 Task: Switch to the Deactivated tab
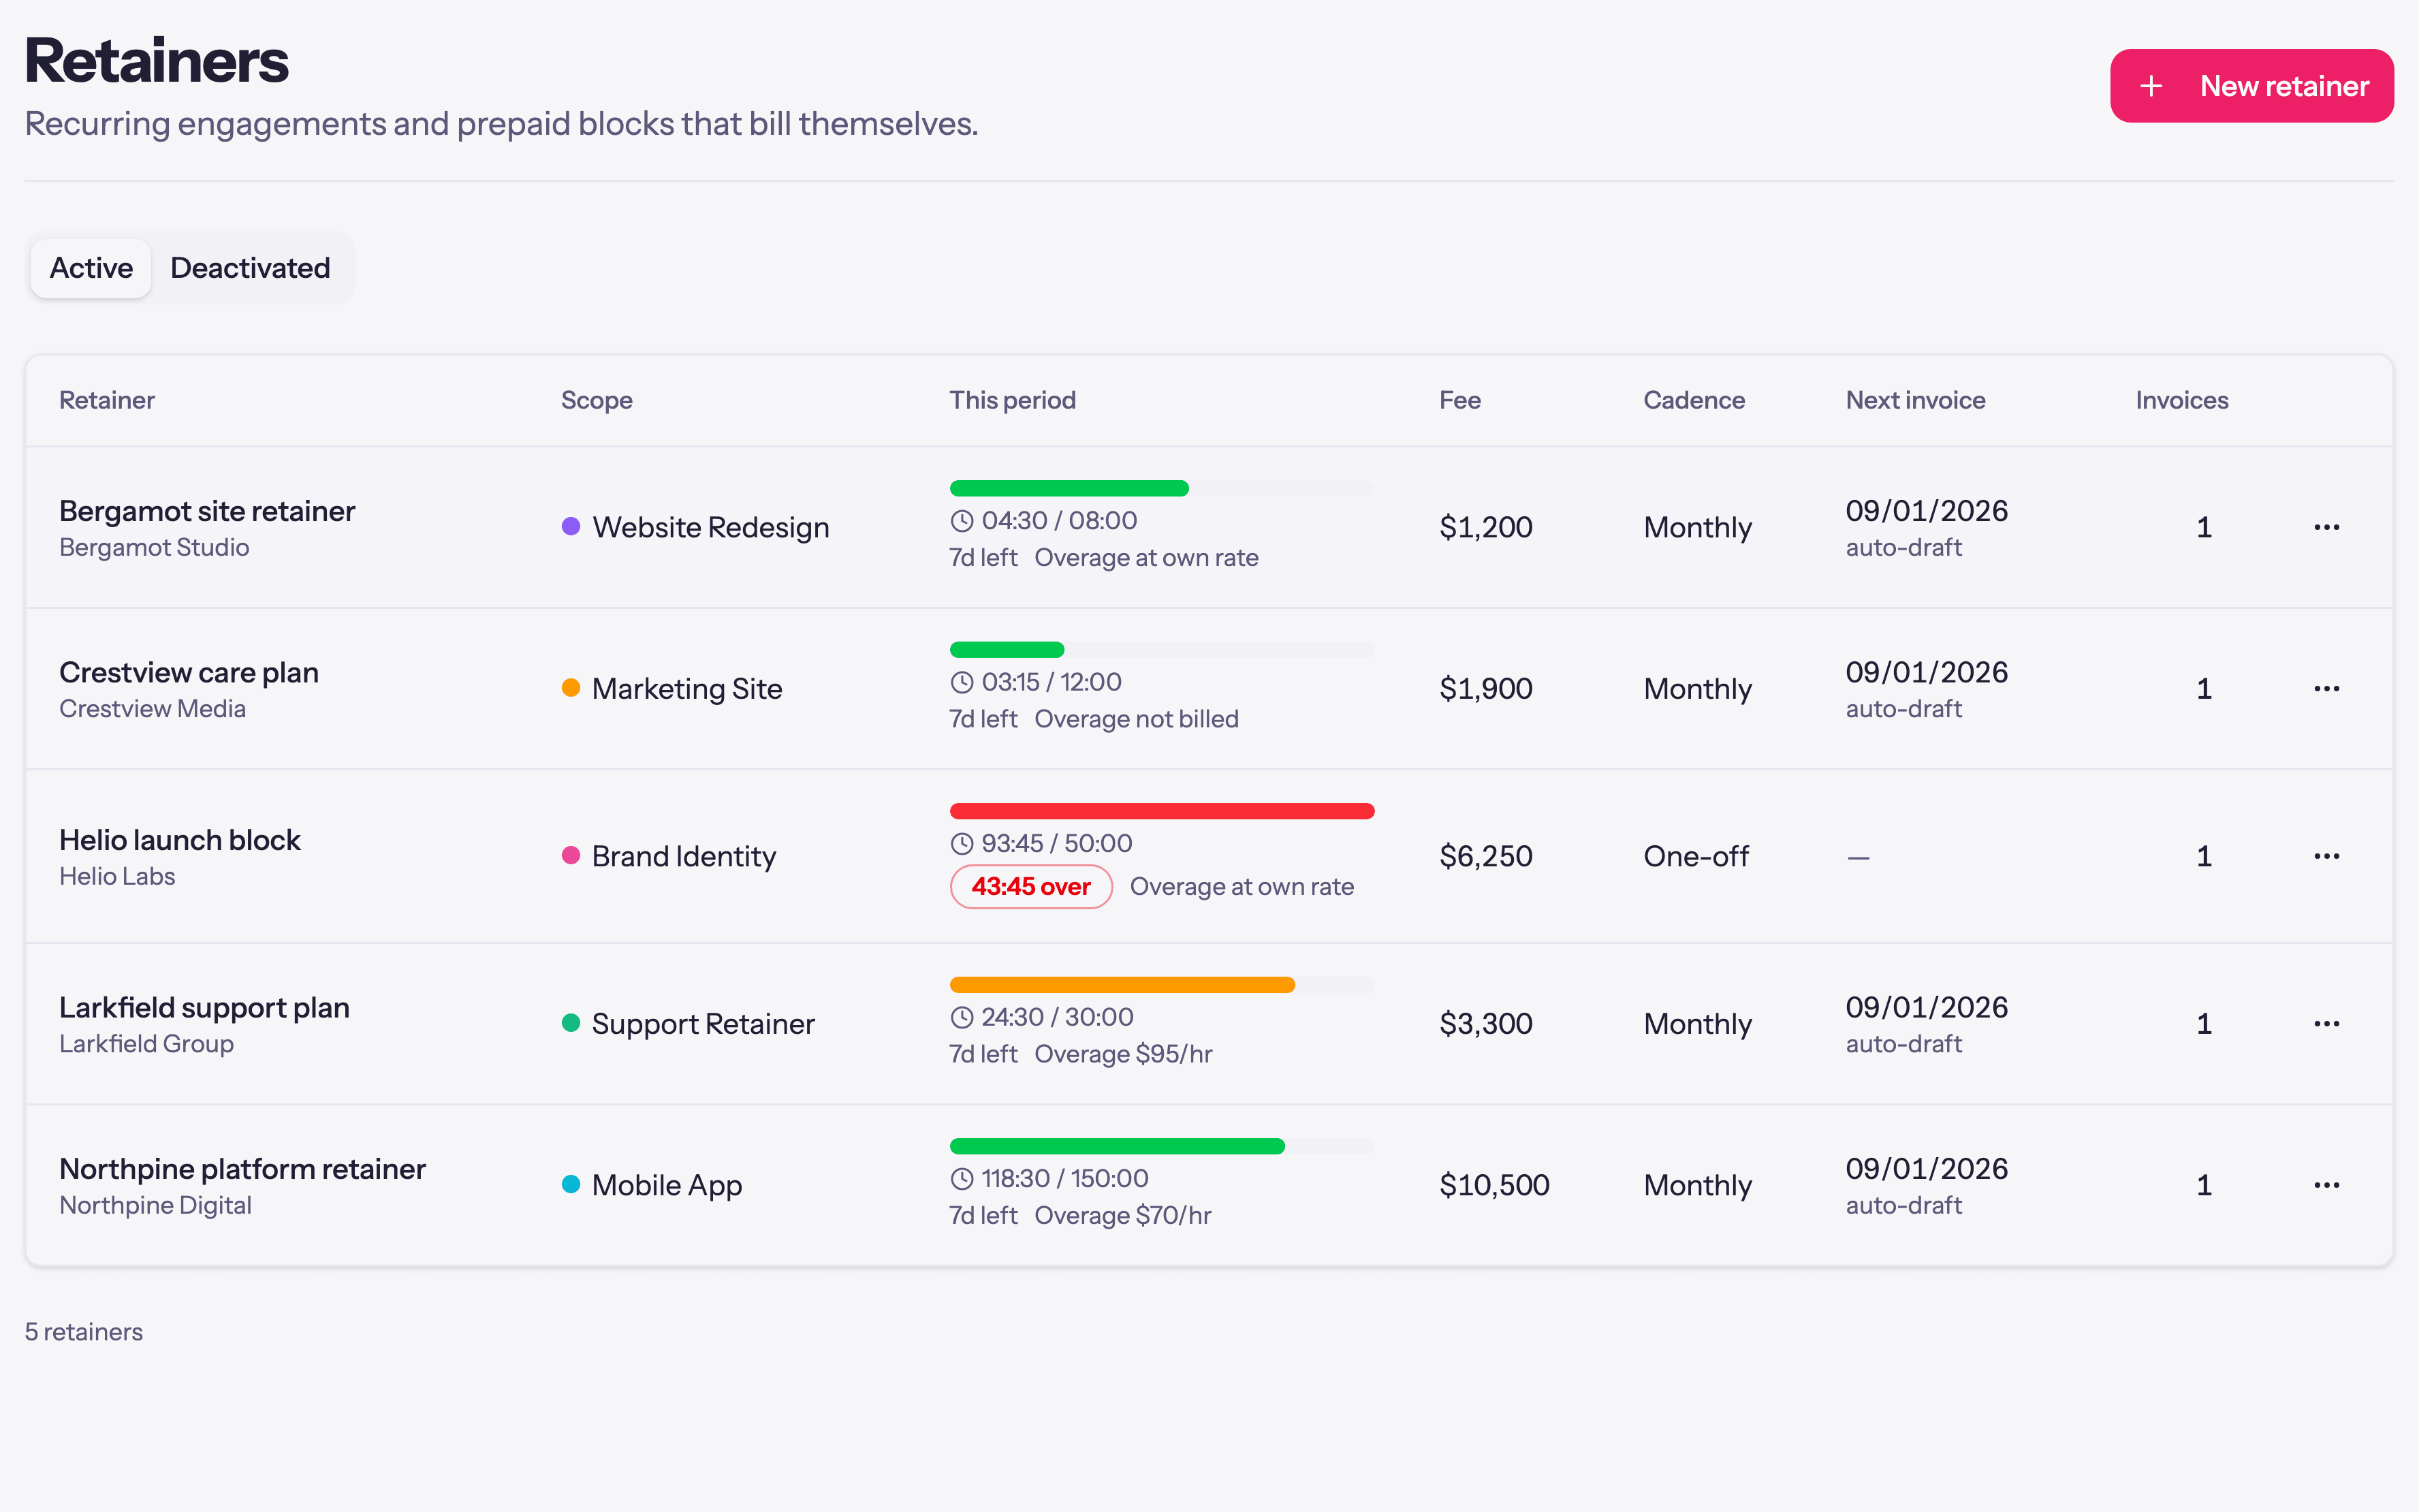[250, 268]
